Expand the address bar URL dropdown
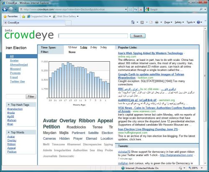Viewport: 209px width, 172px height. [126, 9]
